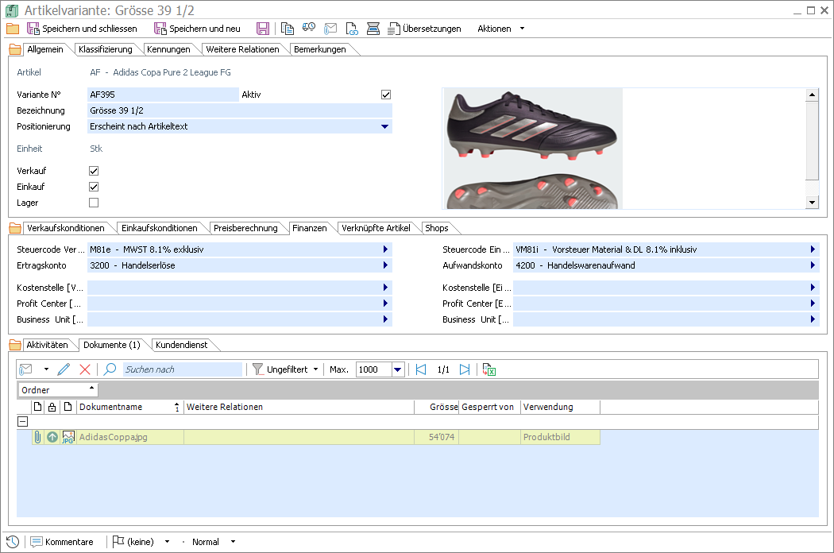Expand the Ungefiltert filter dropdown
The height and width of the screenshot is (553, 834).
(315, 369)
